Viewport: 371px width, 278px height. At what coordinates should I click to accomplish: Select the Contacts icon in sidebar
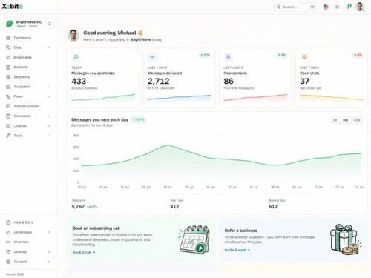(8, 67)
